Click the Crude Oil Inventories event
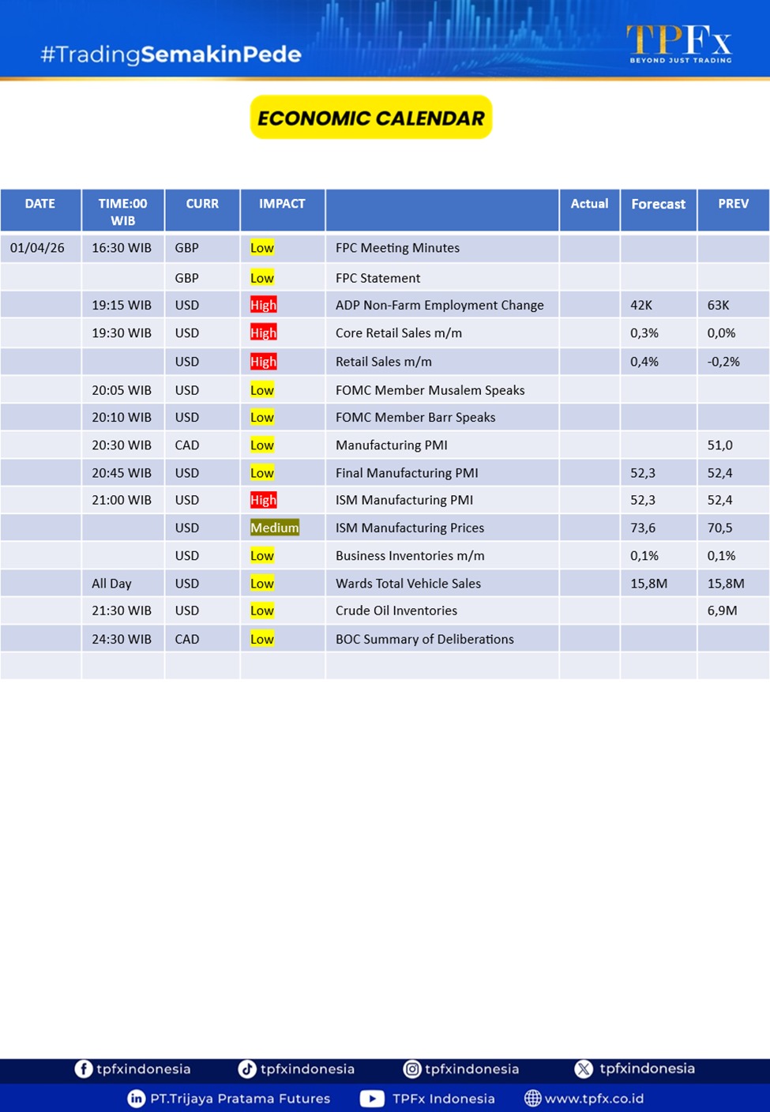Image resolution: width=770 pixels, height=1112 pixels. (x=396, y=610)
